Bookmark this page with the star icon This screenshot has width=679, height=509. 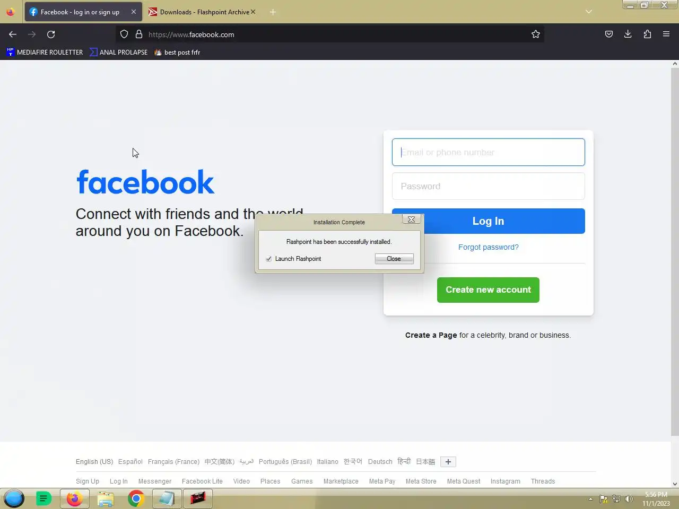536,34
